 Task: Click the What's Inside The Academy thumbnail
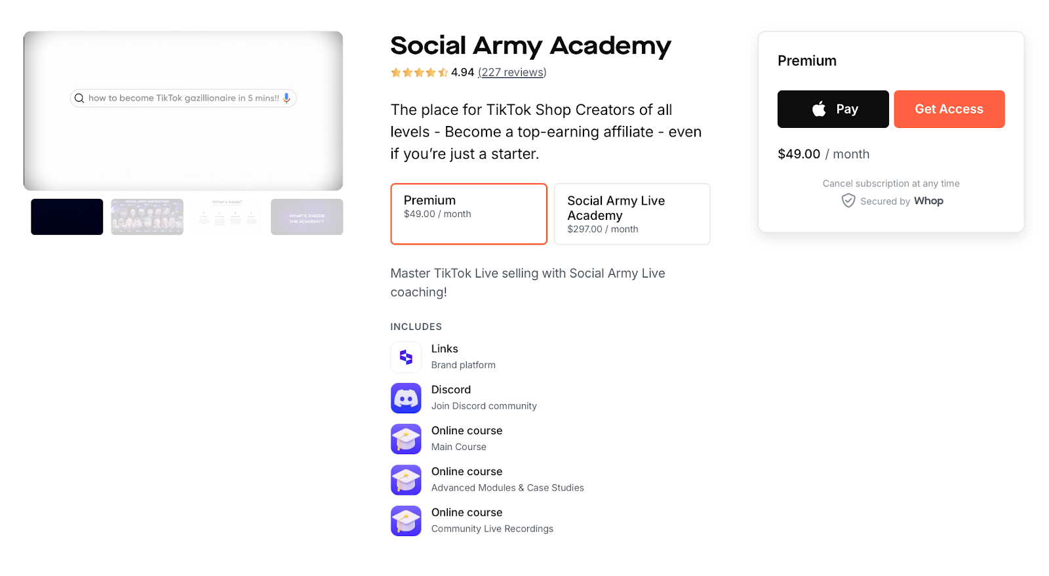(x=306, y=216)
